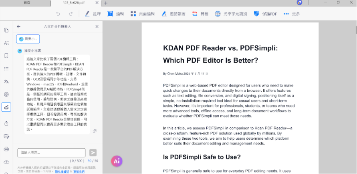Open the bookmarks sidebar icon

click(6, 56)
